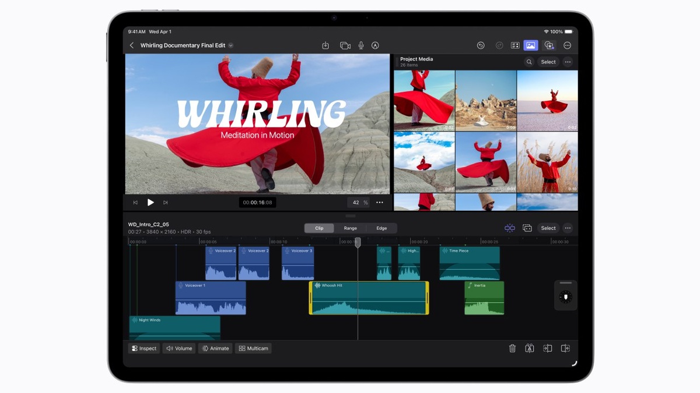Tap the battery 100% indicator

point(562,31)
